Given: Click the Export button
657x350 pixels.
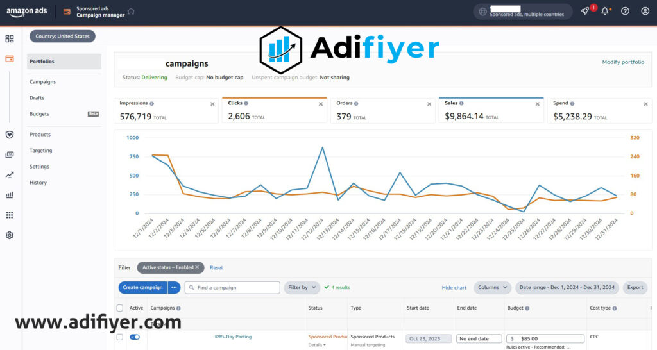Looking at the screenshot, I should [x=635, y=288].
